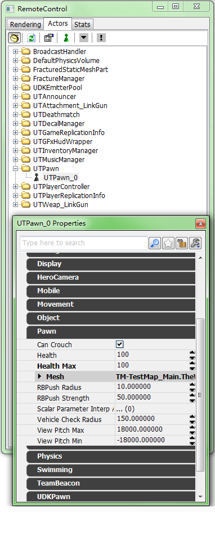The image size is (215, 534).
Task: Select the UTPlayerReplicationInfo tree label
Action: click(x=69, y=196)
